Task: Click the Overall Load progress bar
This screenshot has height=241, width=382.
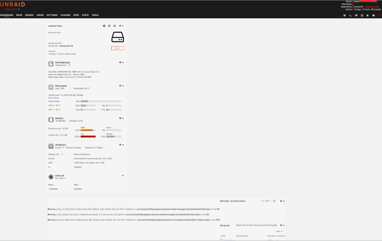Action: (101, 101)
